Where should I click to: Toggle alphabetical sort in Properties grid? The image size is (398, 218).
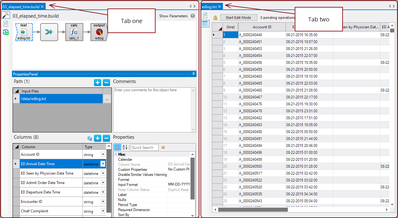(x=125, y=147)
